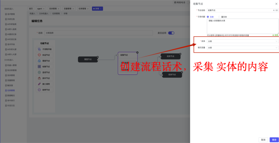
Task: Click the 节点名称 input field
Action: 239,10
